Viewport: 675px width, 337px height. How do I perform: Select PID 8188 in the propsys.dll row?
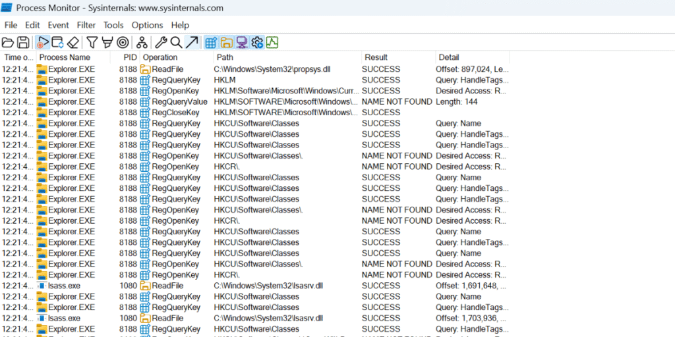129,69
